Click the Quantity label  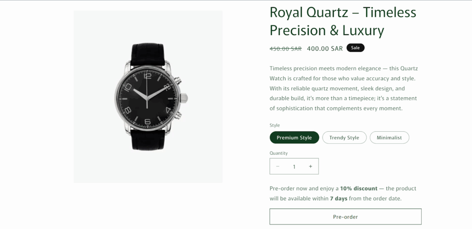[x=278, y=153]
